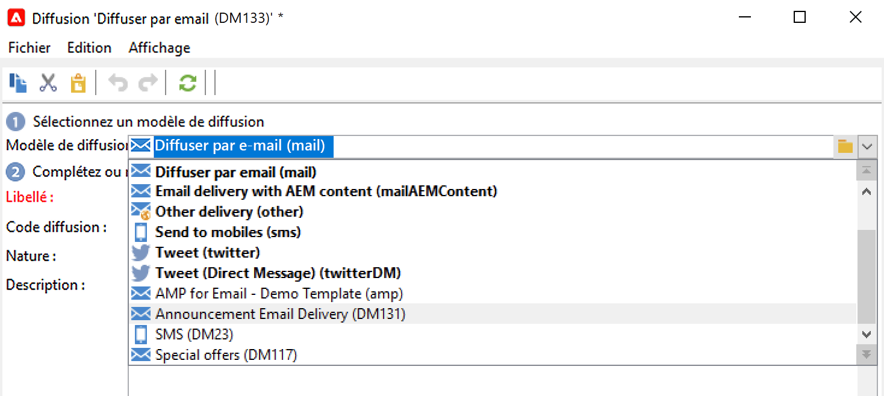Click the paste clipboard icon
884x396 pixels.
(x=78, y=83)
